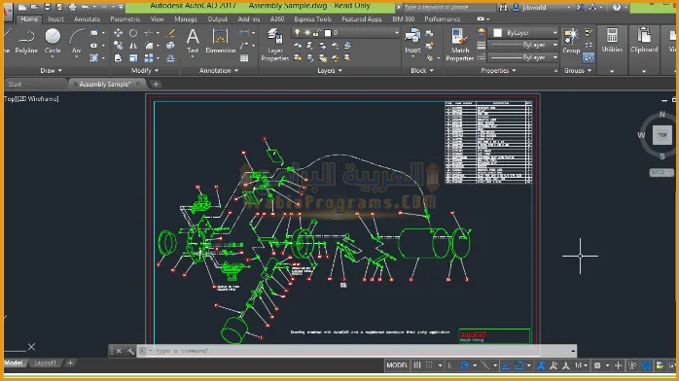Open the Insert ribbon tab
679x381 pixels.
click(x=55, y=19)
